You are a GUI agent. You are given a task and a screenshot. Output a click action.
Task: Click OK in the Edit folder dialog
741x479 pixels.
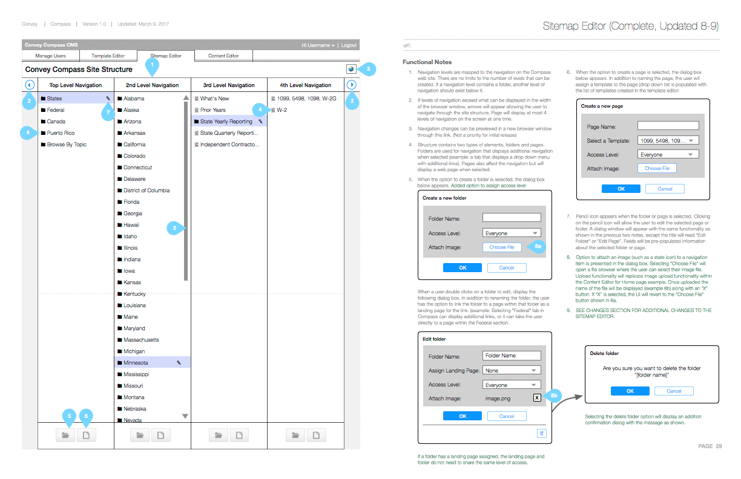pos(463,416)
